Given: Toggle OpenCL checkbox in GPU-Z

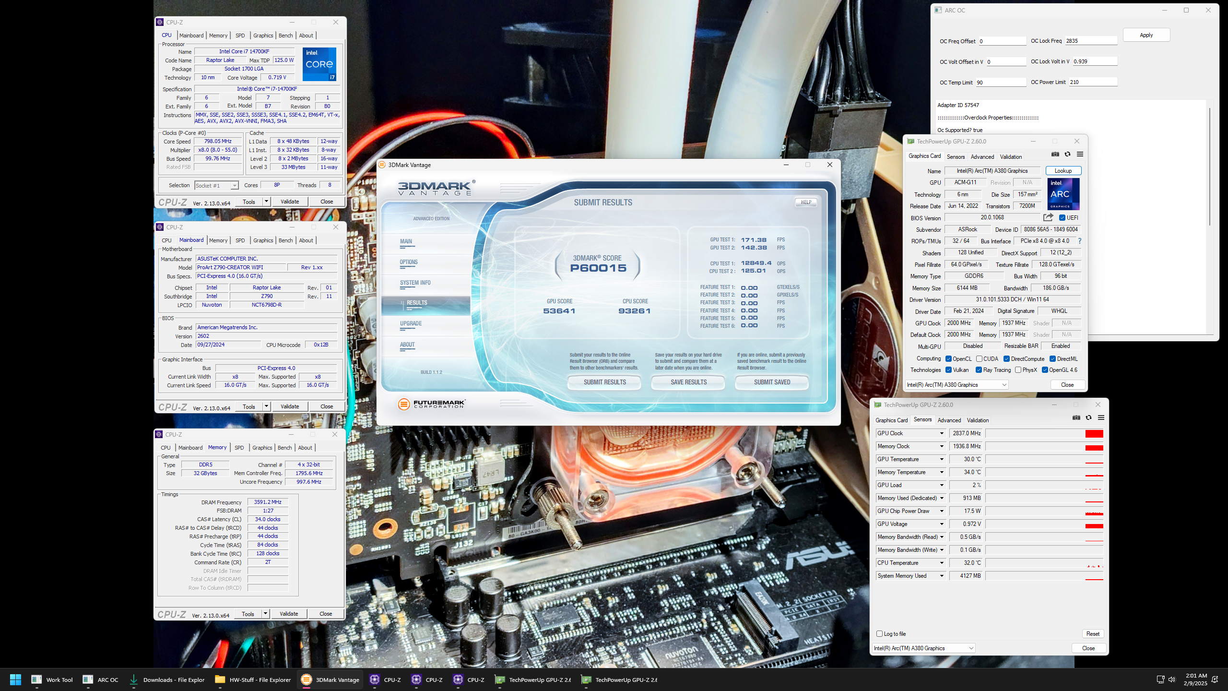Looking at the screenshot, I should (948, 359).
